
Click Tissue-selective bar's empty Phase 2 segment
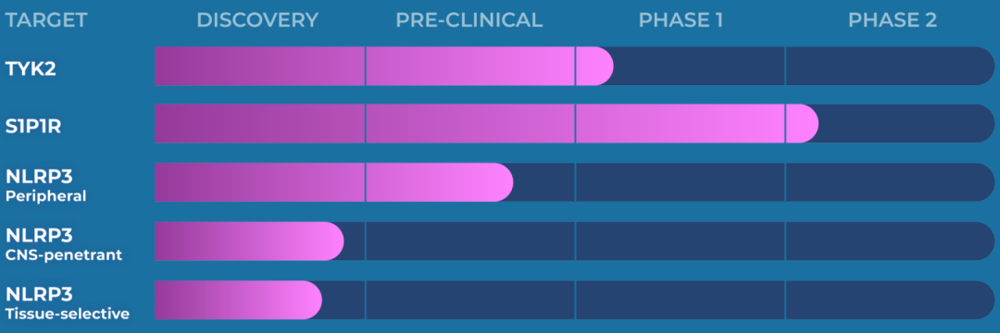[890, 300]
